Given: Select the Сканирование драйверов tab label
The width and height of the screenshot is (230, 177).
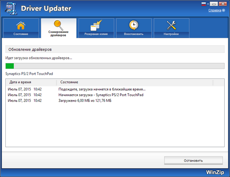Looking at the screenshot, I should pos(58,34).
